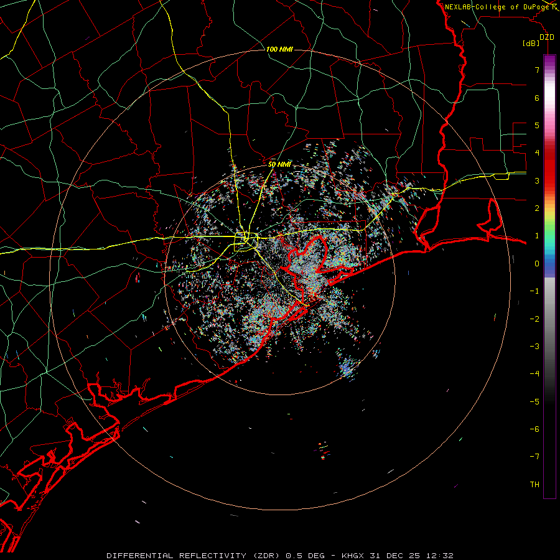This screenshot has height=560, width=560.
Task: Click the 100 NMI range ring label
Action: pos(279,49)
